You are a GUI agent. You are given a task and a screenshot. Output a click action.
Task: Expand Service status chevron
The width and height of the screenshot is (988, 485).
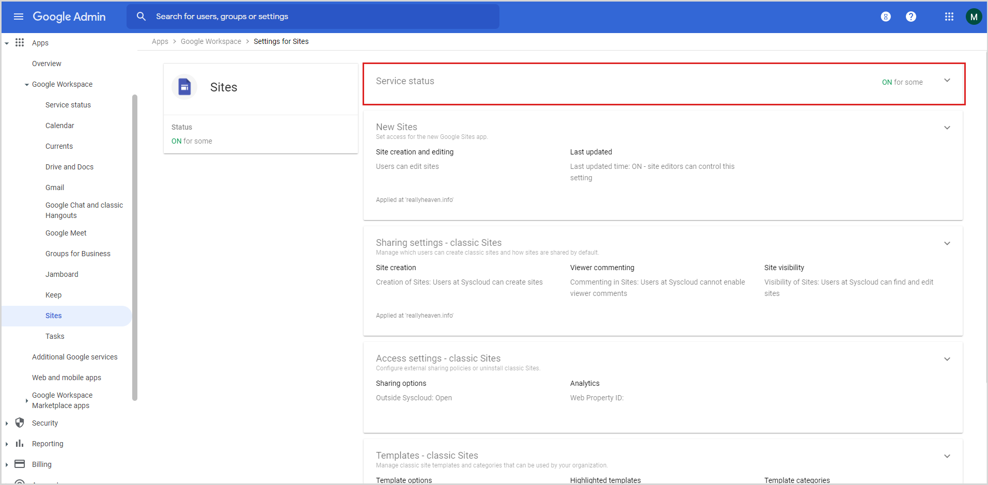pyautogui.click(x=947, y=81)
